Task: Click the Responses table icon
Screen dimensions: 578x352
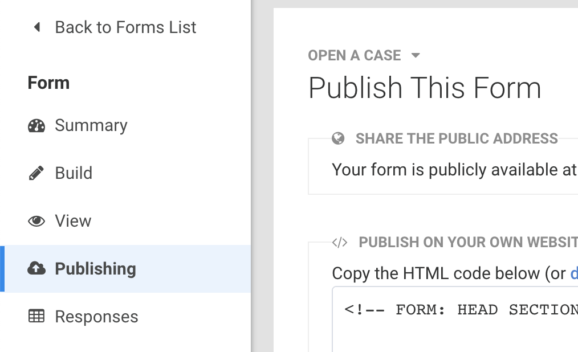Action: pos(36,317)
